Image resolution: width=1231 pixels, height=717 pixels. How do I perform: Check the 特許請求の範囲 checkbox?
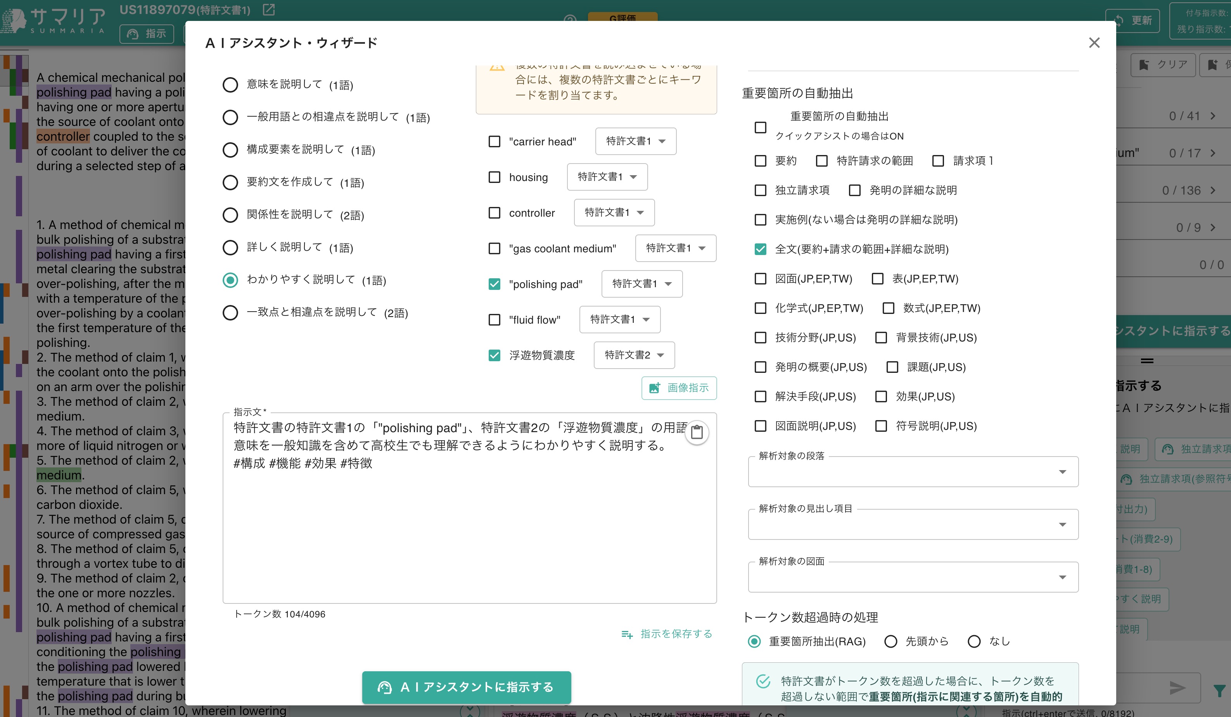[x=822, y=161]
